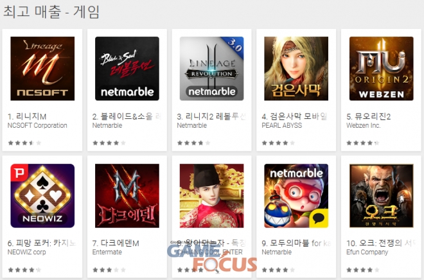Image resolution: width=424 pixels, height=280 pixels.
Task: Click the '7. 다크에덴M' title
Action: tap(116, 243)
